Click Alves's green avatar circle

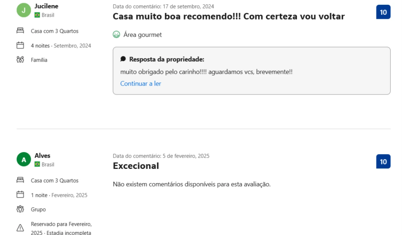click(x=24, y=160)
